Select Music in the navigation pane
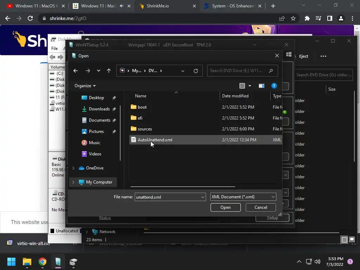360x270 pixels. [x=94, y=143]
